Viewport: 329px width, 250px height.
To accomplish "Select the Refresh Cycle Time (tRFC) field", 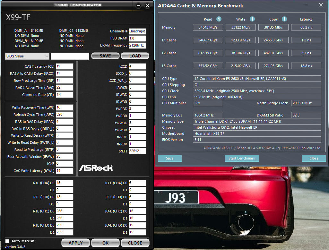I will point(65,115).
